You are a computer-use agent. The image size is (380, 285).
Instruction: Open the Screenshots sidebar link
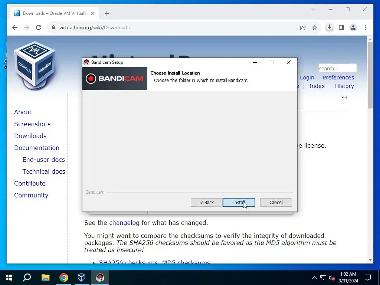[x=32, y=124]
